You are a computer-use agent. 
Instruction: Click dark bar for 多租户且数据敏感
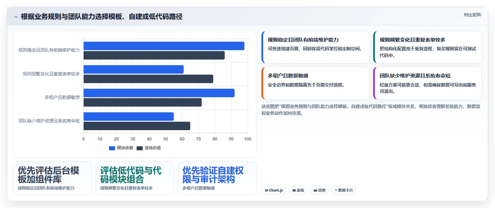tap(143, 102)
